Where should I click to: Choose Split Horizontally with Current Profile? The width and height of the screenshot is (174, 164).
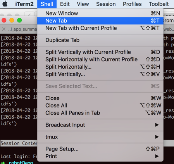[100, 59]
